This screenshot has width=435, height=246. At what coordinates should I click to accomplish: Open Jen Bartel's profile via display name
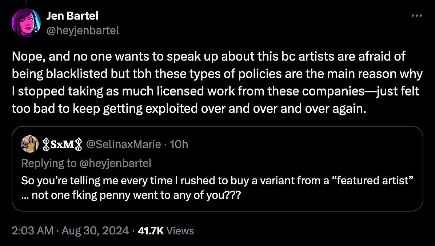click(x=72, y=16)
